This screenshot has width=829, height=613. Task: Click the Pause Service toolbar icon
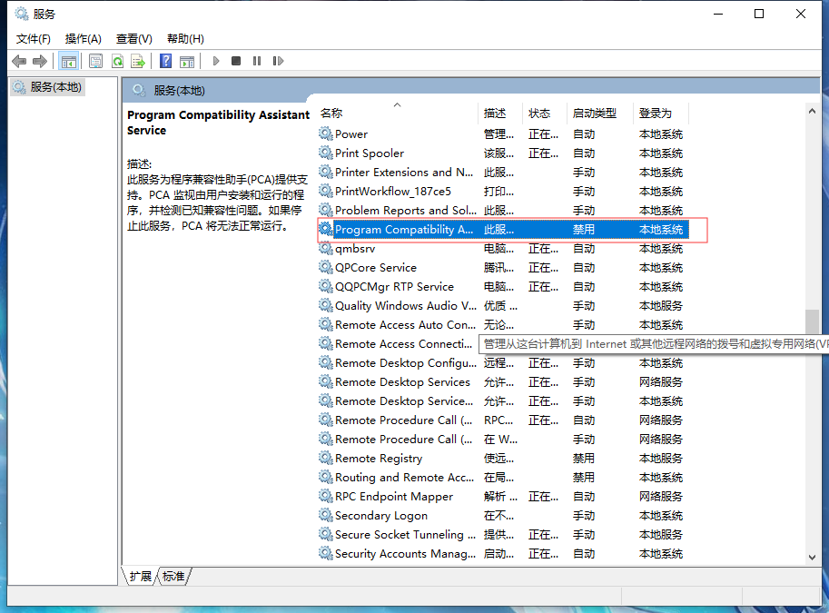(257, 61)
